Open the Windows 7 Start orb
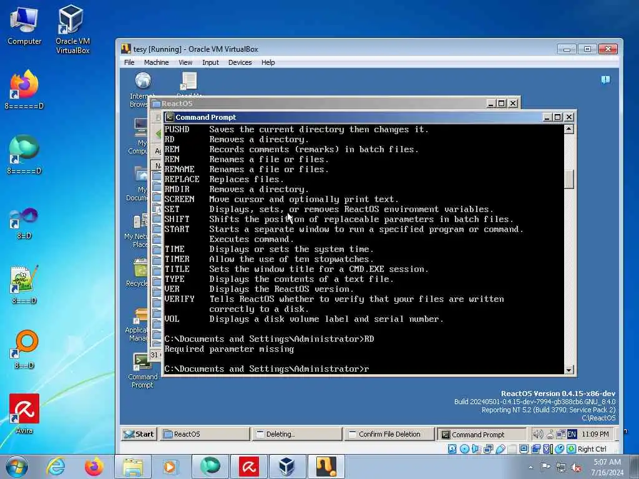This screenshot has height=479, width=639. [x=17, y=467]
